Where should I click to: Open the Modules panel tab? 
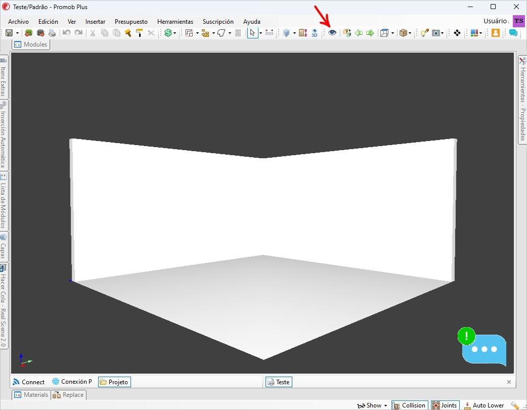(x=31, y=44)
